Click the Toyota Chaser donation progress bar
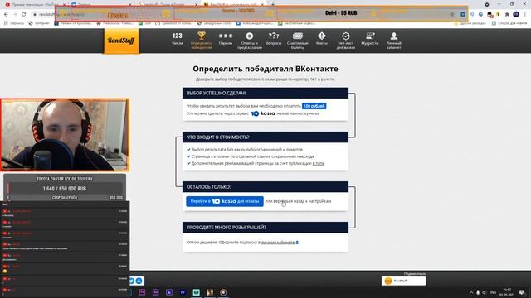 click(x=65, y=189)
